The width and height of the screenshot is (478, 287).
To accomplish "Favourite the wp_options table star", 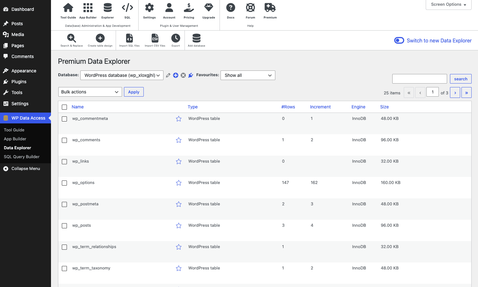I will [x=179, y=183].
